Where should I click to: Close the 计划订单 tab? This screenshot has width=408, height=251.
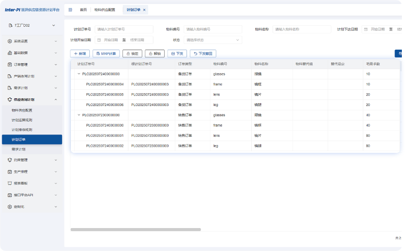145,10
